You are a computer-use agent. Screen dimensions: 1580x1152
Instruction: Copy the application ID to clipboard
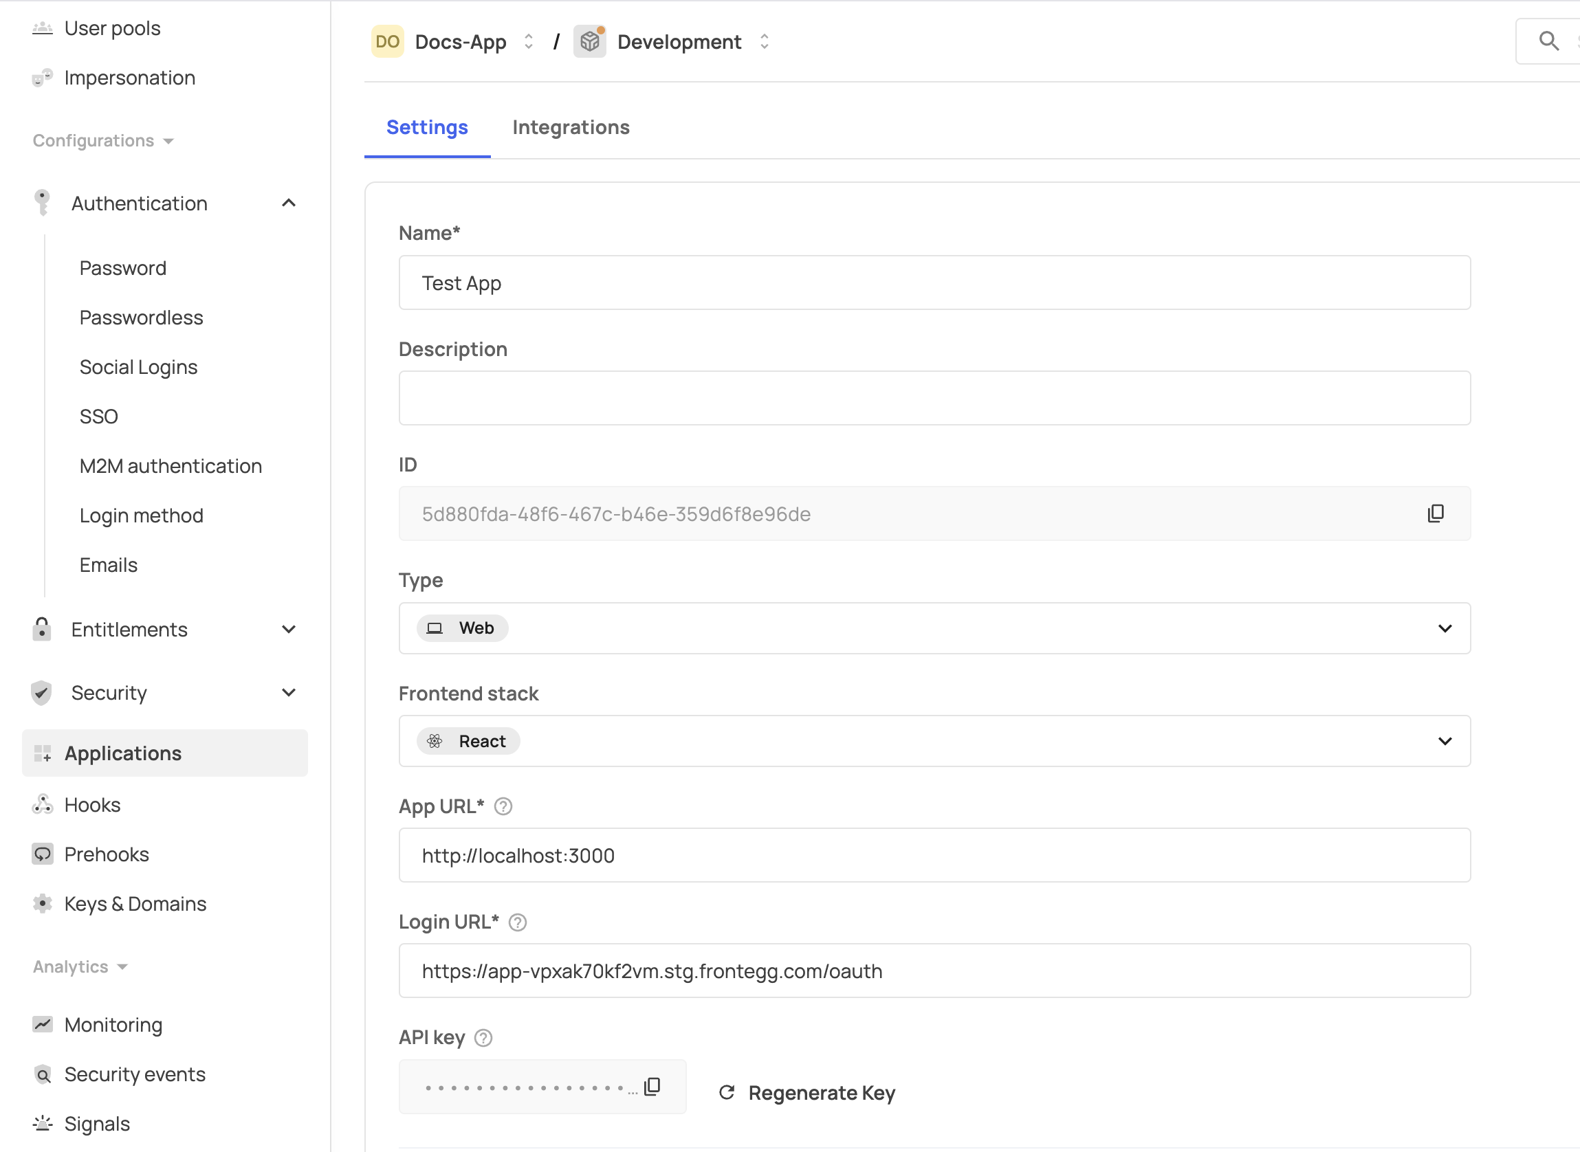[1435, 514]
